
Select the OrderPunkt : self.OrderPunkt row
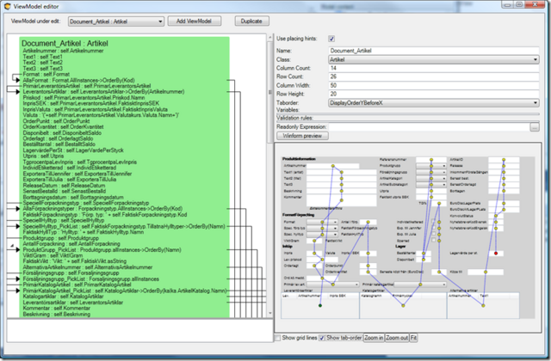(56, 121)
